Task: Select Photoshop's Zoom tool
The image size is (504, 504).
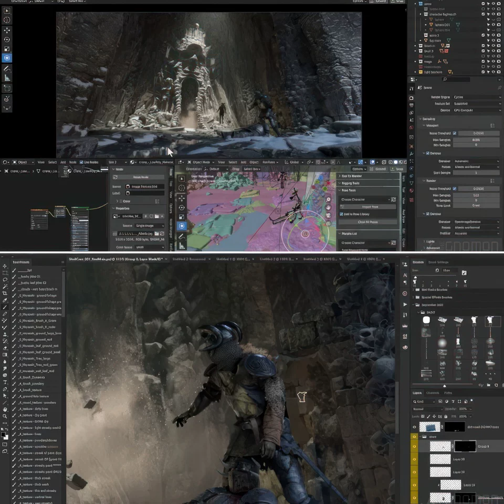Action: 5,416
